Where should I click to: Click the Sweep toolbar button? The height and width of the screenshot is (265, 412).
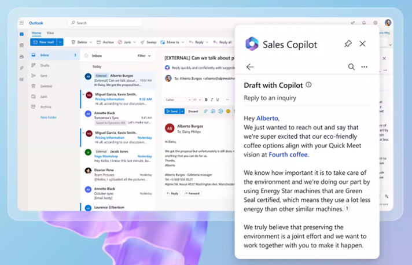pos(149,42)
